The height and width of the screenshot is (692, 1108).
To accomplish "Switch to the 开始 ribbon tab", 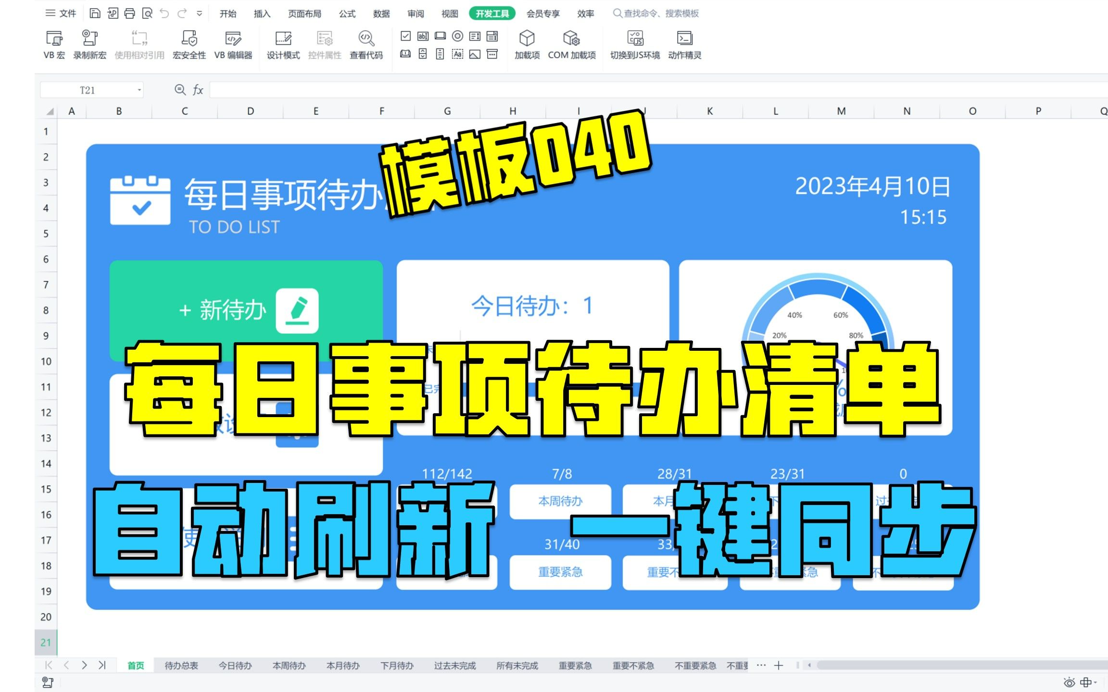I will pos(228,13).
